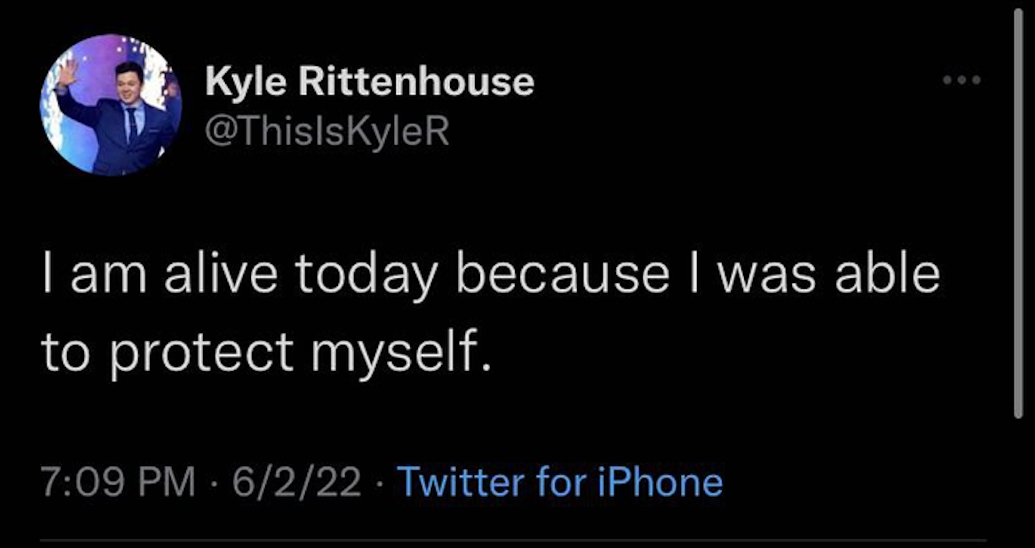1035x548 pixels.
Task: Click the circular profile avatar photo
Action: tap(111, 105)
